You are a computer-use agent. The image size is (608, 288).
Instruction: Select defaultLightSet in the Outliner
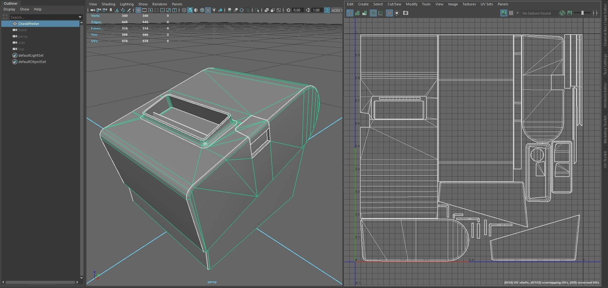(31, 55)
